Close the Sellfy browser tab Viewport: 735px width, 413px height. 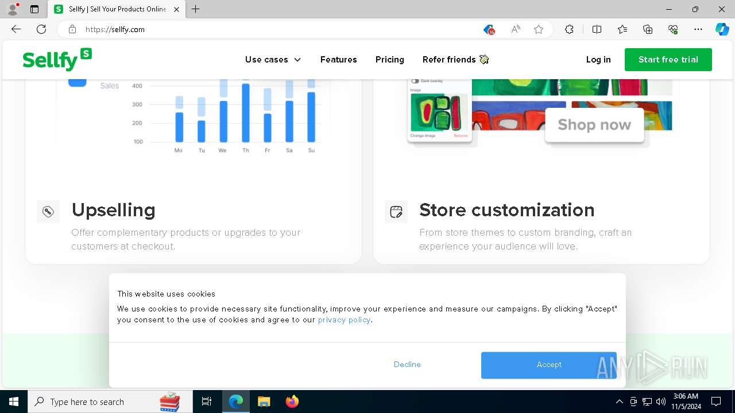(176, 9)
